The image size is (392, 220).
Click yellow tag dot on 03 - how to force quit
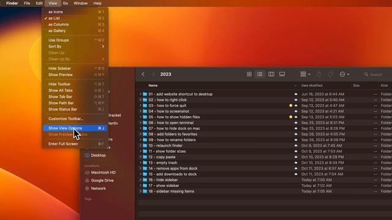point(290,106)
